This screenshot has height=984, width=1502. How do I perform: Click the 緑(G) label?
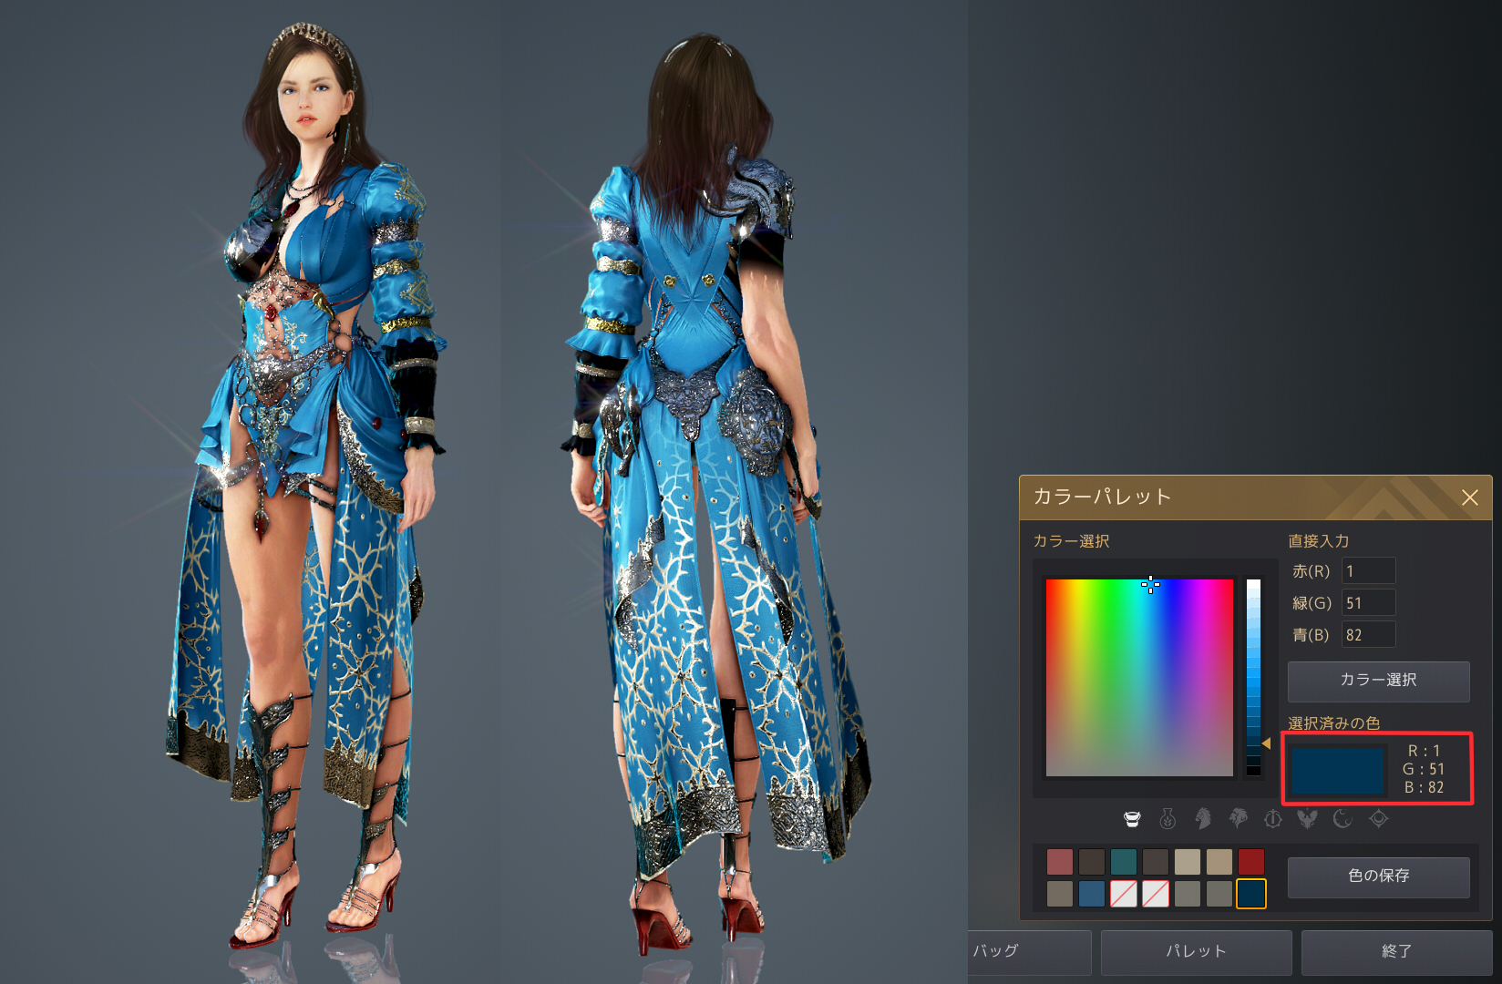tap(1312, 603)
